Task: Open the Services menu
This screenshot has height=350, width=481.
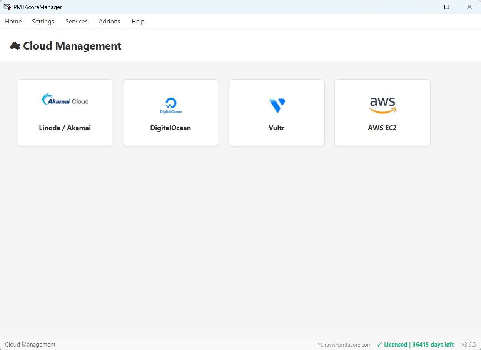Action: 77,22
